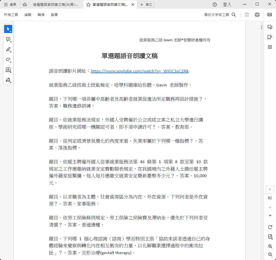The height and width of the screenshot is (260, 276).
Task: Click the 尋找文字或工具 search field
Action: [x=217, y=15]
